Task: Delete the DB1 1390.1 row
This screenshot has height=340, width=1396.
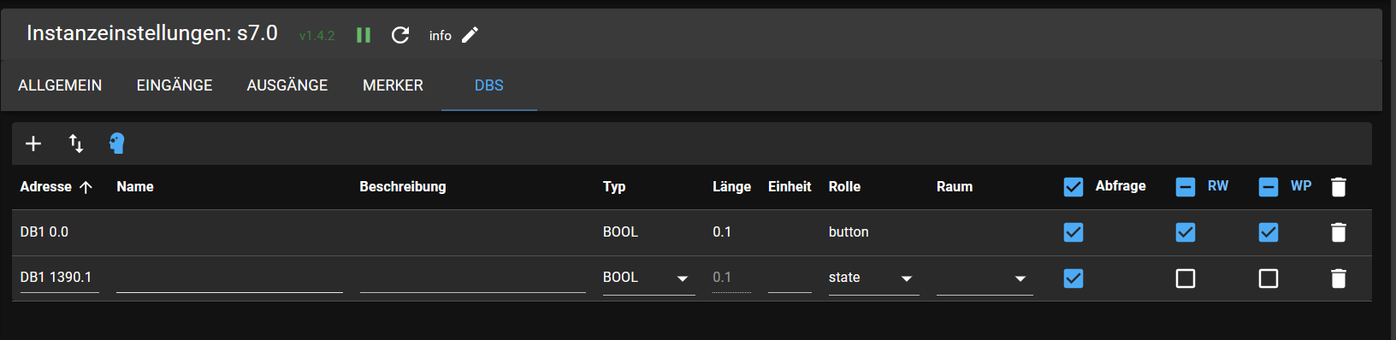Action: [1339, 278]
